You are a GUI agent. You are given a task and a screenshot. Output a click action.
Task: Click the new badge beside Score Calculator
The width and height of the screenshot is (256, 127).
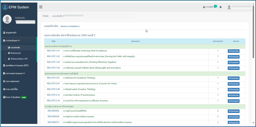pos(24,97)
